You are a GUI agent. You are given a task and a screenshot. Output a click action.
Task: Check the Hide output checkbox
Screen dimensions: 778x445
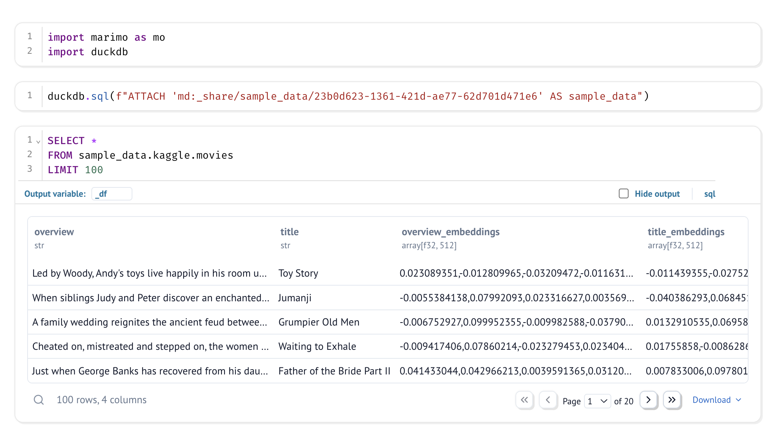624,193
